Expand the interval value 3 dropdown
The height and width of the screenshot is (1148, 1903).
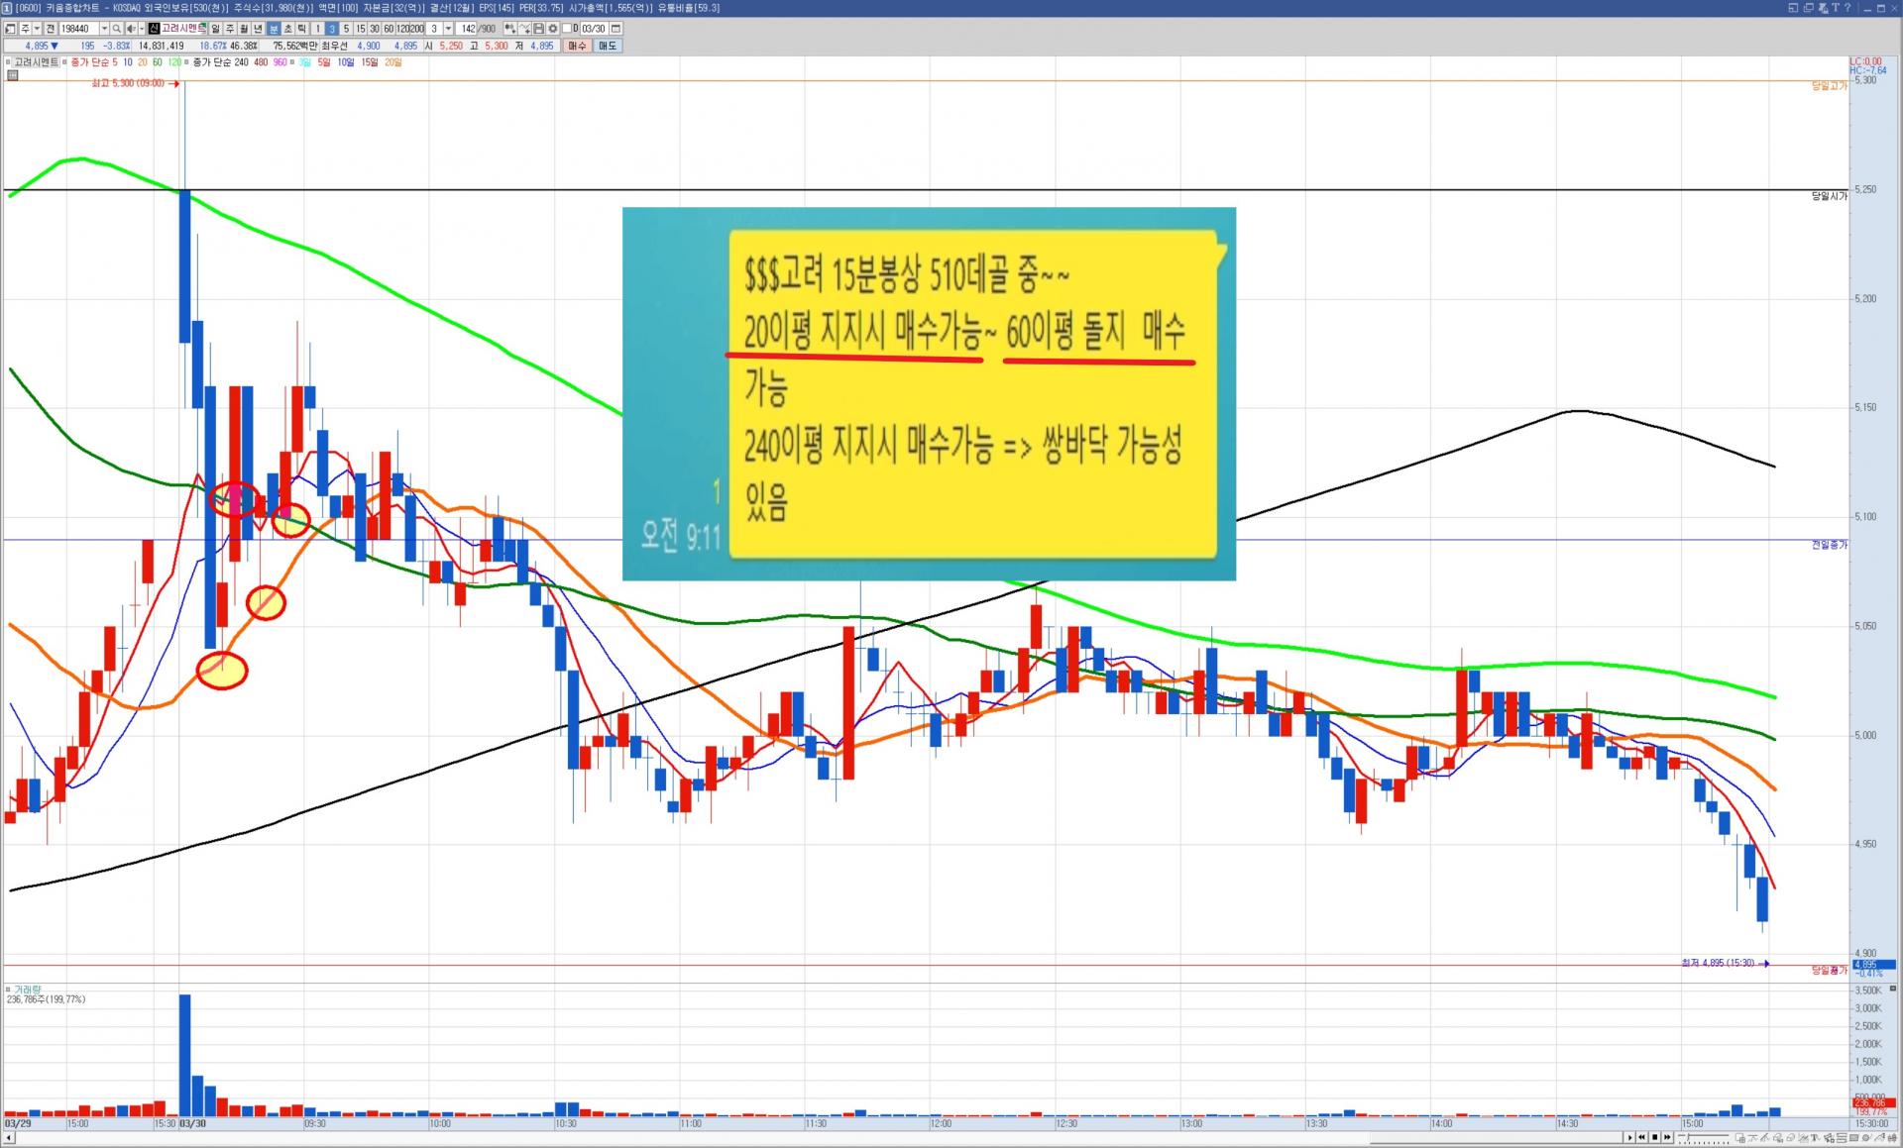pyautogui.click(x=448, y=29)
